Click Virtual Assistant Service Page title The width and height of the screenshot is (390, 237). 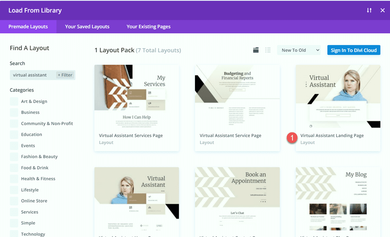230,136
